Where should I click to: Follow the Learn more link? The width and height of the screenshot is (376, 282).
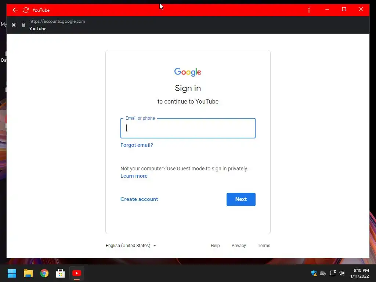pyautogui.click(x=134, y=176)
